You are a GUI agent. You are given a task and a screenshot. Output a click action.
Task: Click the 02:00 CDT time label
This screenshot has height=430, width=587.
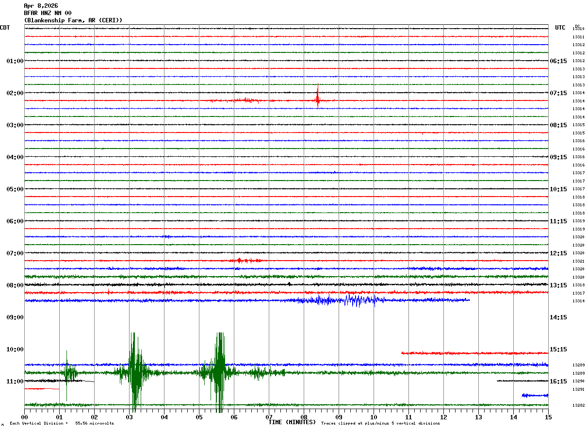point(15,93)
